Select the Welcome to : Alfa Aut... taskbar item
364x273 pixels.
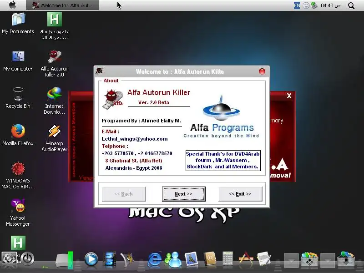[62, 5]
